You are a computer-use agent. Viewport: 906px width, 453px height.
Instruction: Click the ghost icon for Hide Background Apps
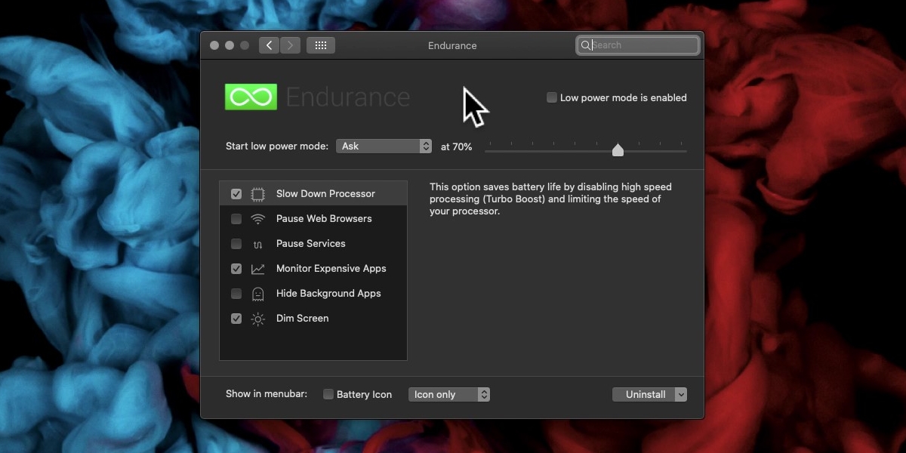(258, 294)
